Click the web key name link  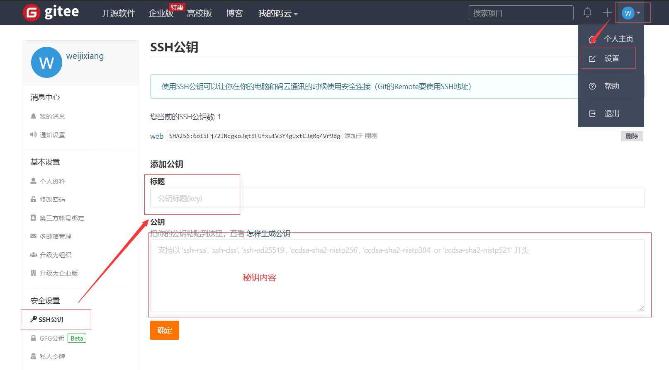(x=157, y=136)
